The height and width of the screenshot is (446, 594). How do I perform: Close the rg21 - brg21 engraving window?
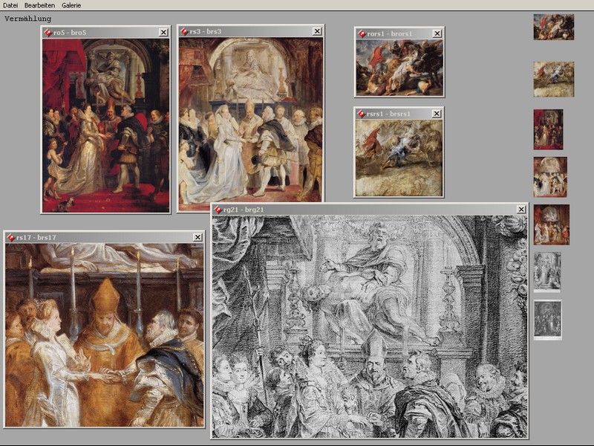[521, 210]
